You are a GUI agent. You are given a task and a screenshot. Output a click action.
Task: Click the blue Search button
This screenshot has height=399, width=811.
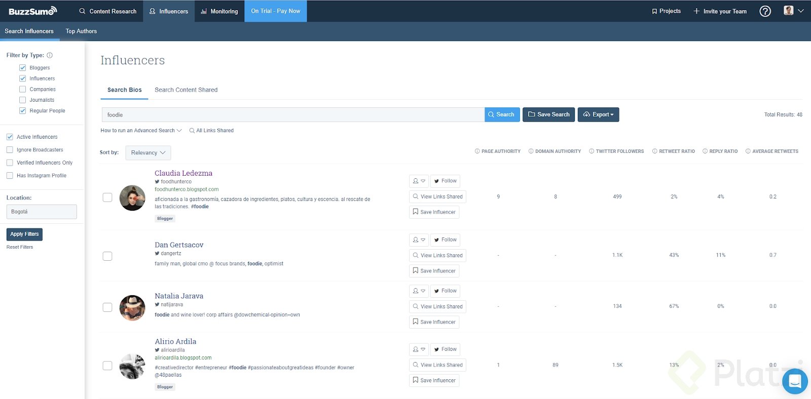point(502,114)
